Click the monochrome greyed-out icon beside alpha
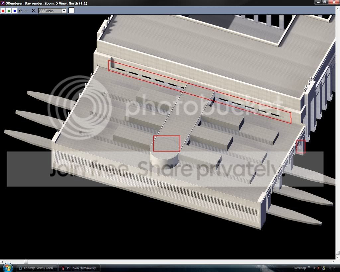This screenshot has width=340, height=272. 26,11
